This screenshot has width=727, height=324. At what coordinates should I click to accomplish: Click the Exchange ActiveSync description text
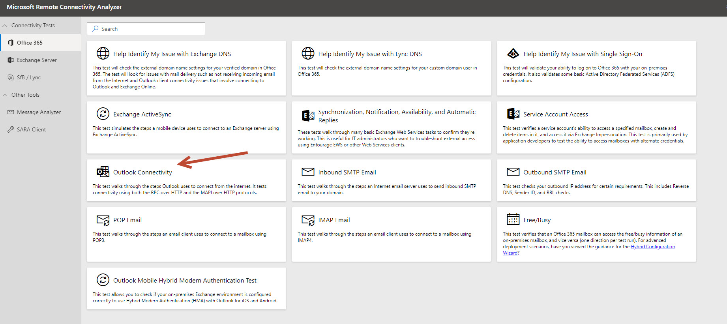point(185,131)
